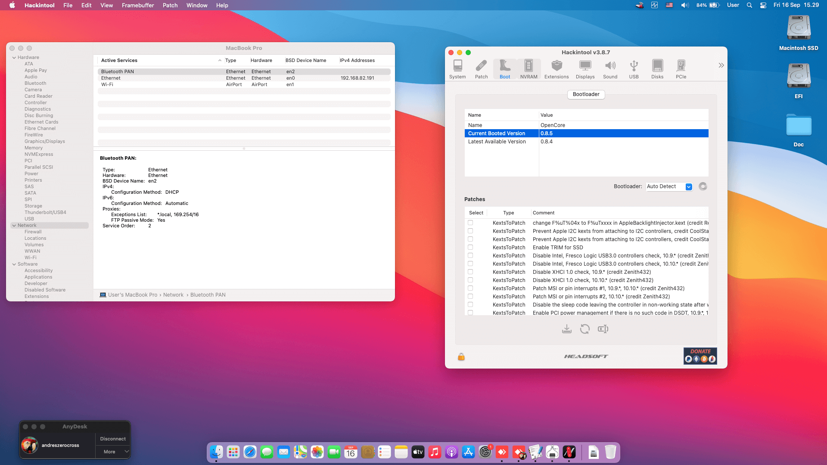Open the Framebuffer menu

[138, 5]
